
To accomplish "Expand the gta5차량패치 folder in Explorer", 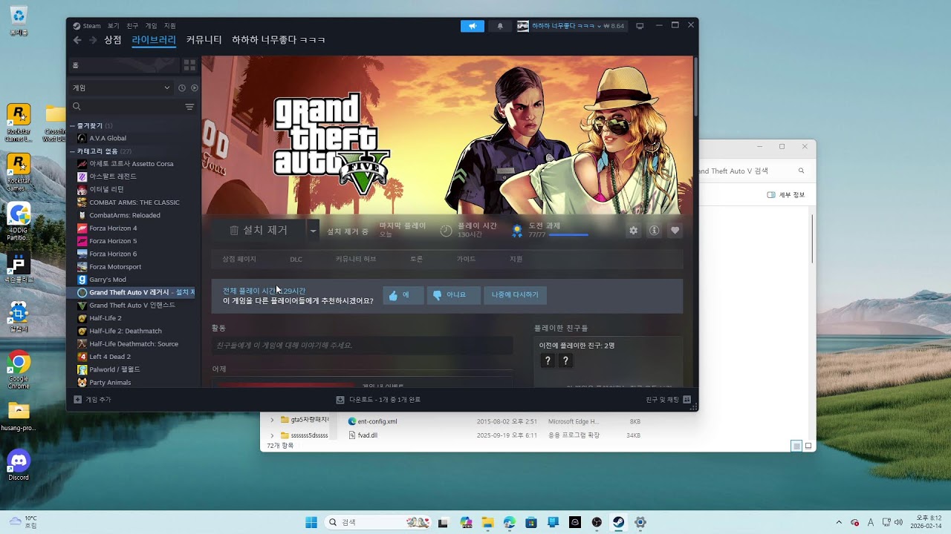I will (x=273, y=420).
